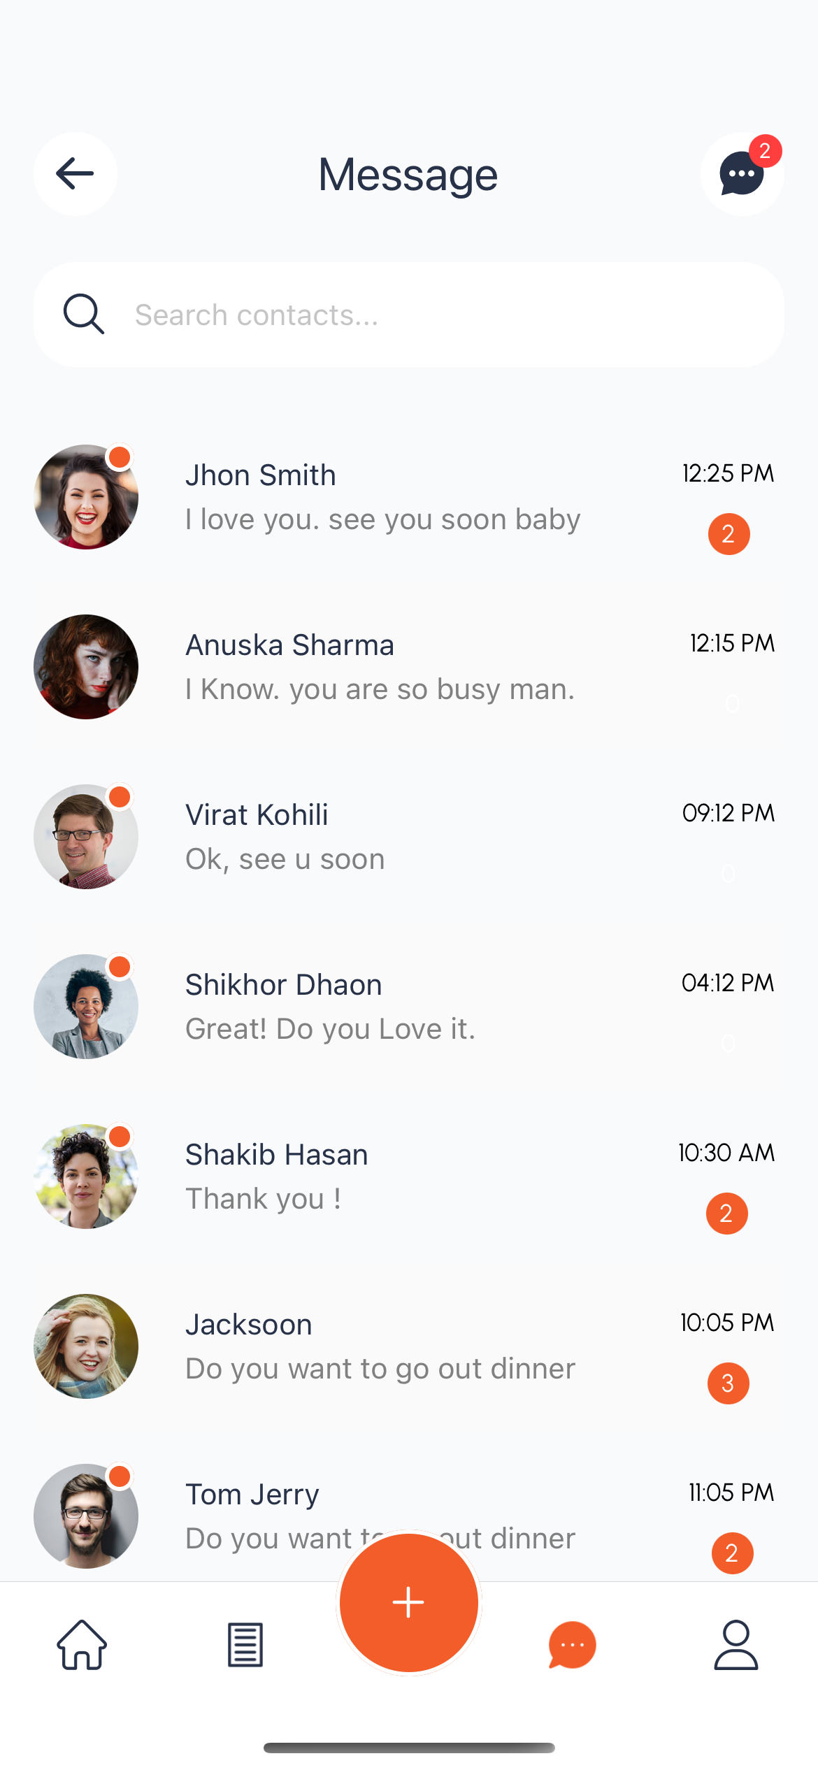The image size is (818, 1770).
Task: Open the profile tab icon
Action: coord(736,1645)
